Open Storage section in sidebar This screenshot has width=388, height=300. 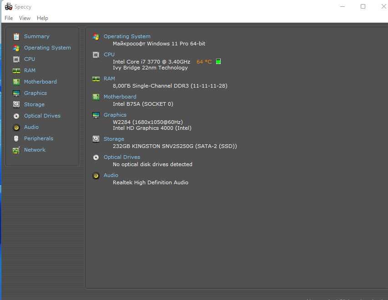(x=34, y=104)
